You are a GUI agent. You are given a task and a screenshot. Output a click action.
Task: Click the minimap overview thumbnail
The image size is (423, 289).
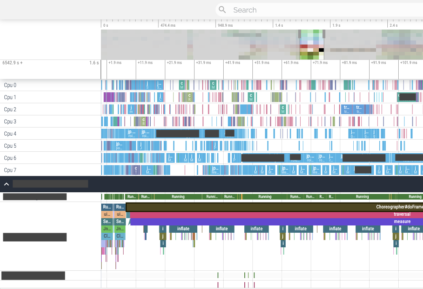tap(262, 45)
